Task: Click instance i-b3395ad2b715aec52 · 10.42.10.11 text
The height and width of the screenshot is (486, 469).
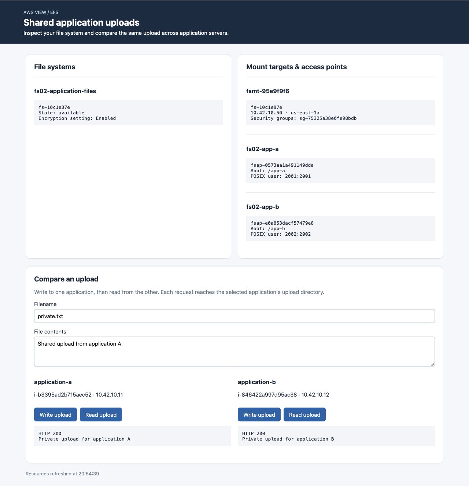Action: [x=78, y=395]
